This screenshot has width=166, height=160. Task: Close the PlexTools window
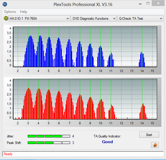point(158,3)
